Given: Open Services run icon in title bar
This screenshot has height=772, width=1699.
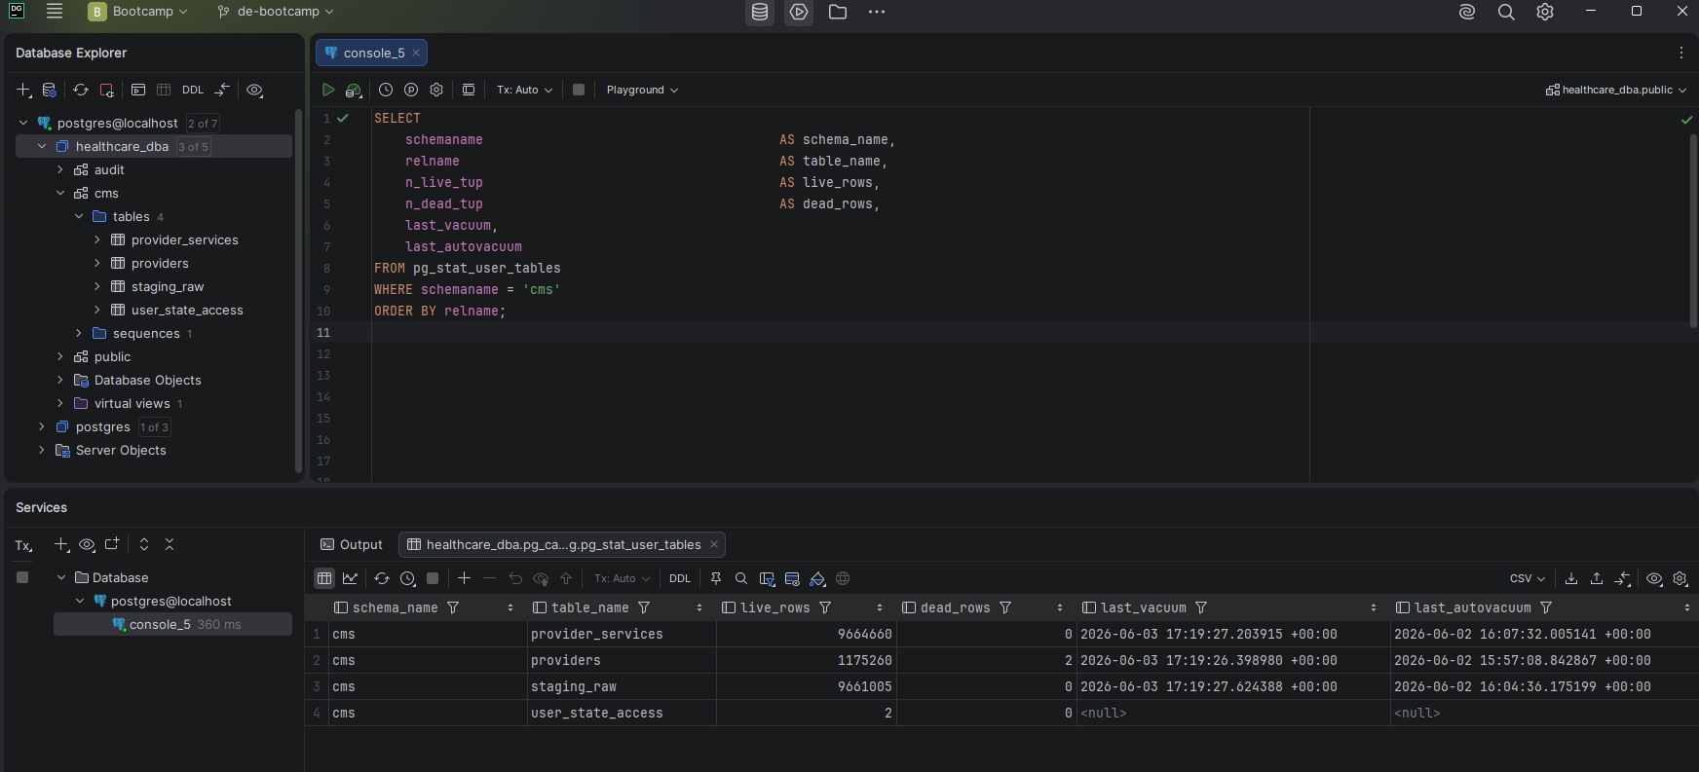Looking at the screenshot, I should [799, 12].
